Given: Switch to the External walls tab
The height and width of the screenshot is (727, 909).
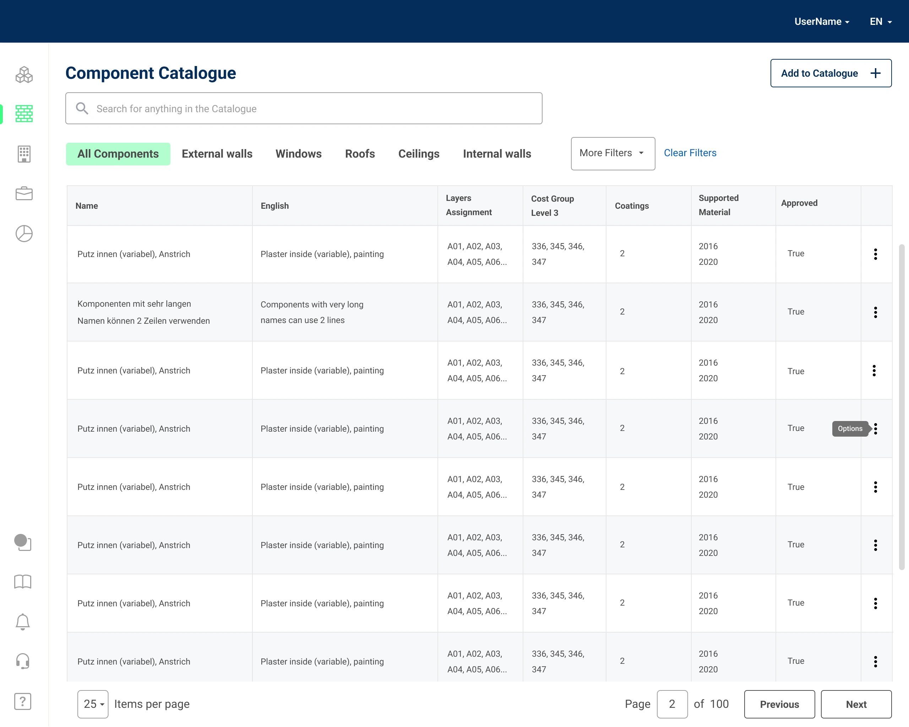Looking at the screenshot, I should click(x=217, y=154).
